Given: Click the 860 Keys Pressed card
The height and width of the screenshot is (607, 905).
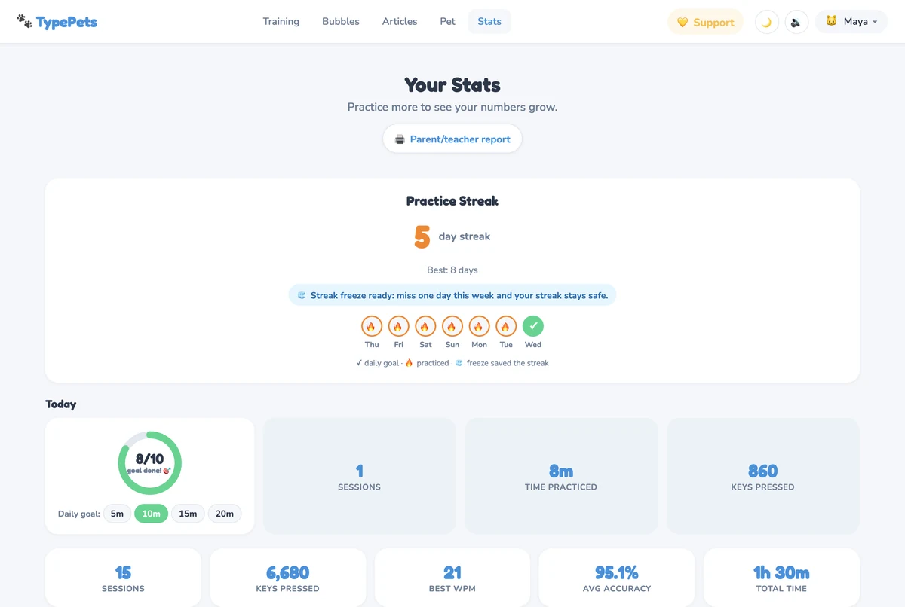Looking at the screenshot, I should [762, 476].
